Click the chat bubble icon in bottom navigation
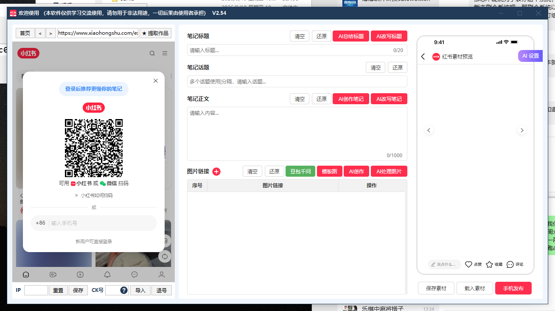This screenshot has height=311, width=555. [135, 275]
